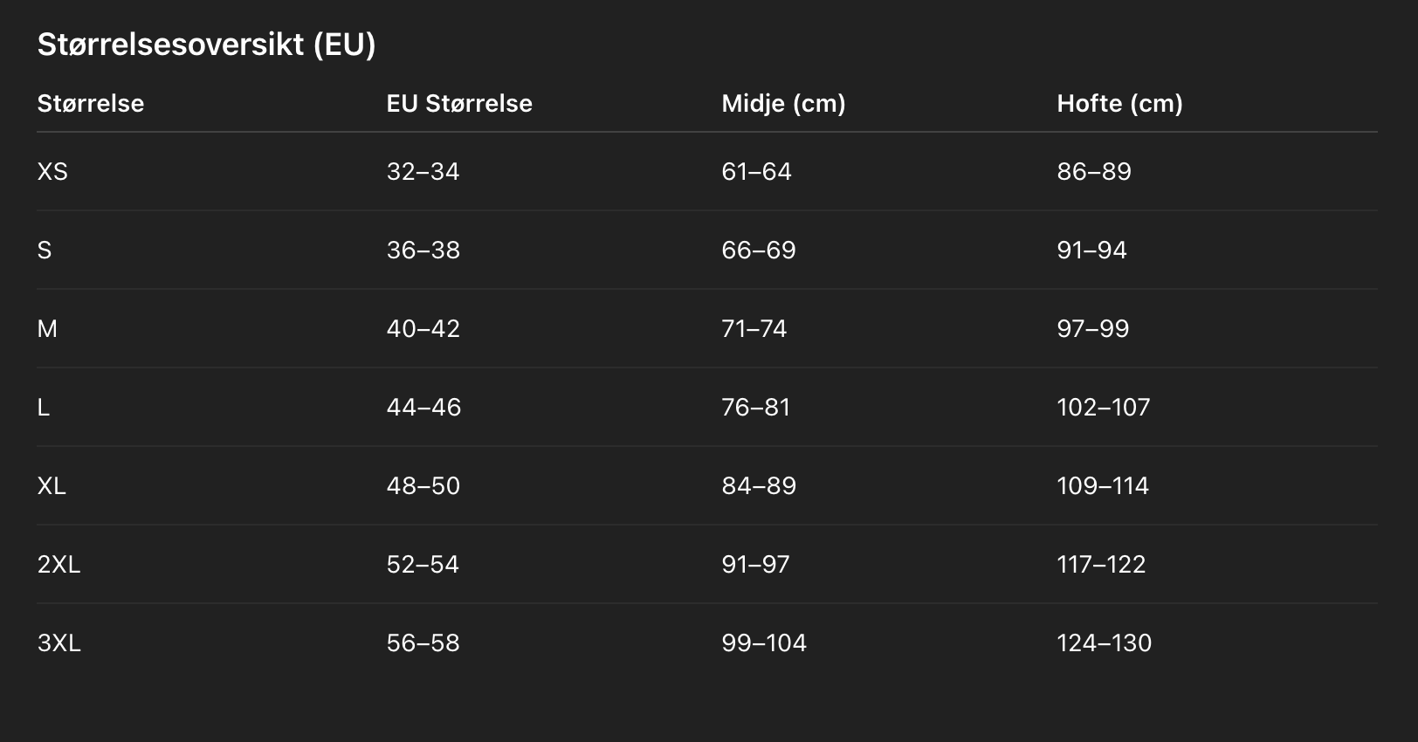Click waist measurement 99–104

764,643
